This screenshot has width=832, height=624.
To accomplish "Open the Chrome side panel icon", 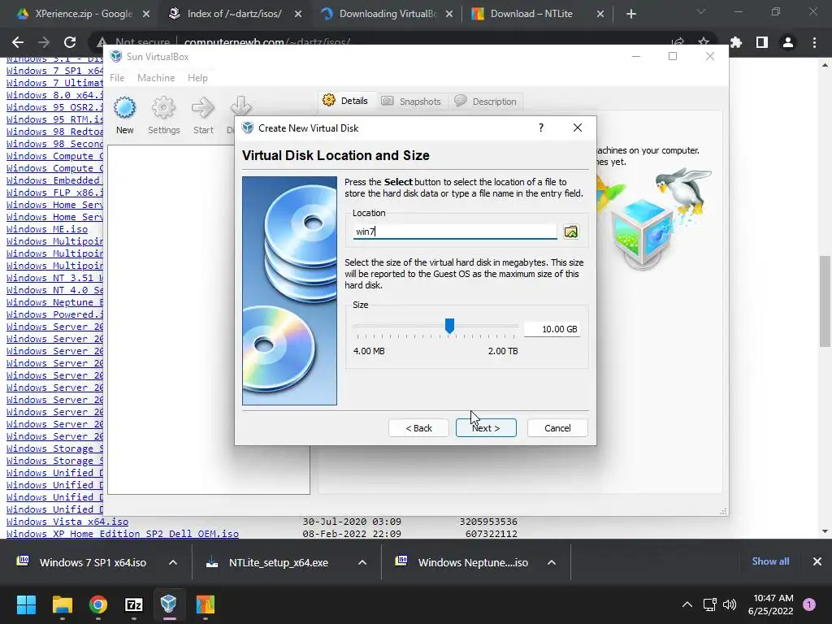I will 762,42.
